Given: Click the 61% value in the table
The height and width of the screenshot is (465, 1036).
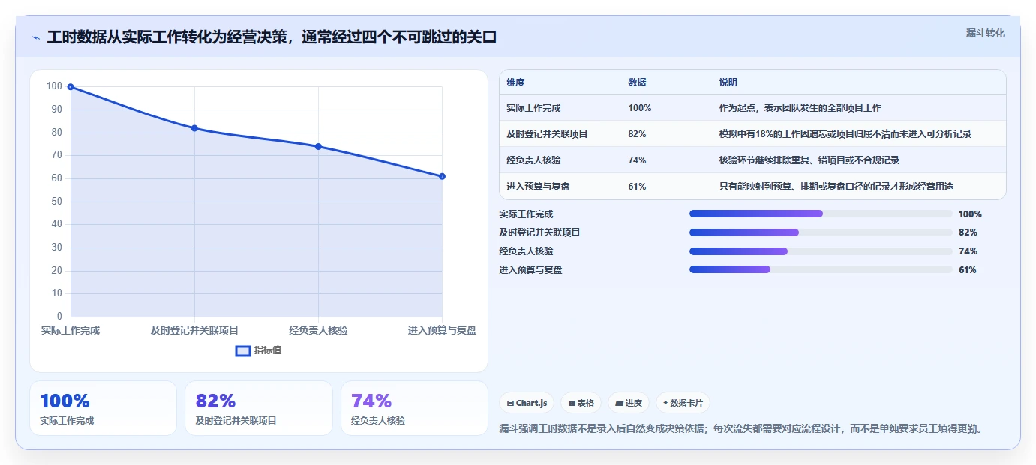Looking at the screenshot, I should point(637,187).
